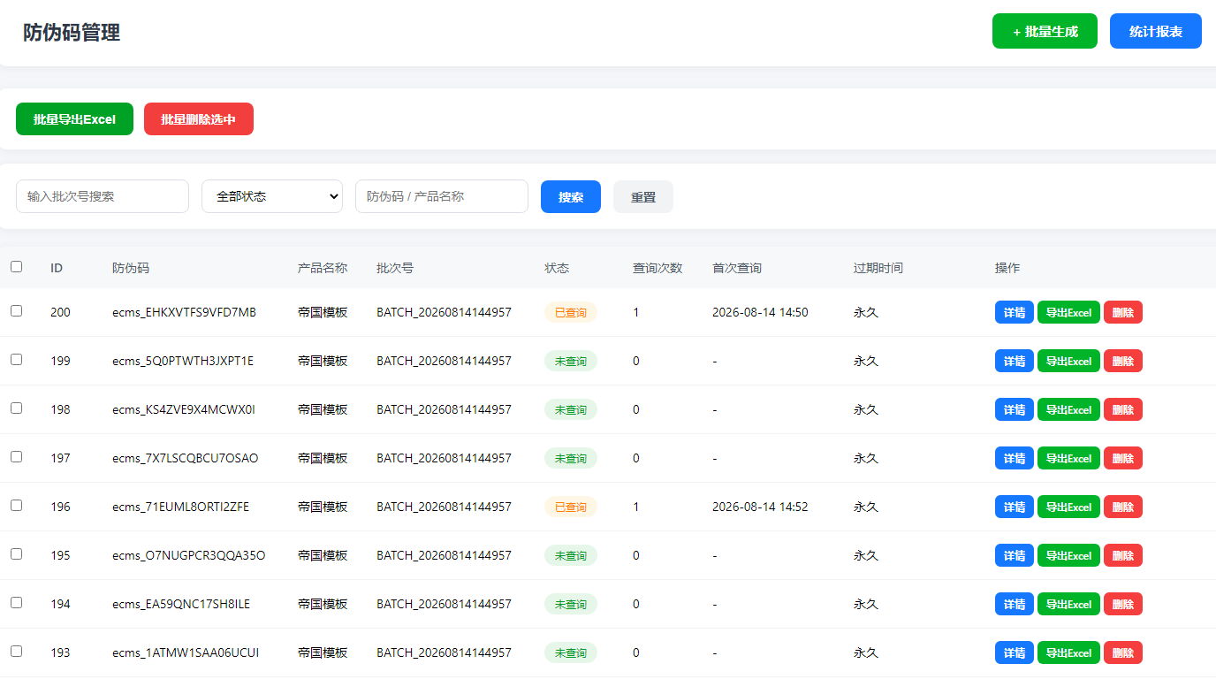Focus the batch number search input
1216x679 pixels.
point(103,196)
